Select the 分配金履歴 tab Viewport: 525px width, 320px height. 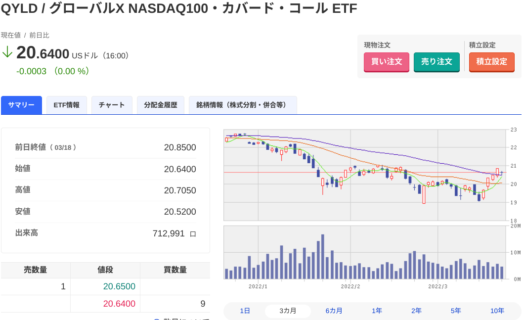161,105
